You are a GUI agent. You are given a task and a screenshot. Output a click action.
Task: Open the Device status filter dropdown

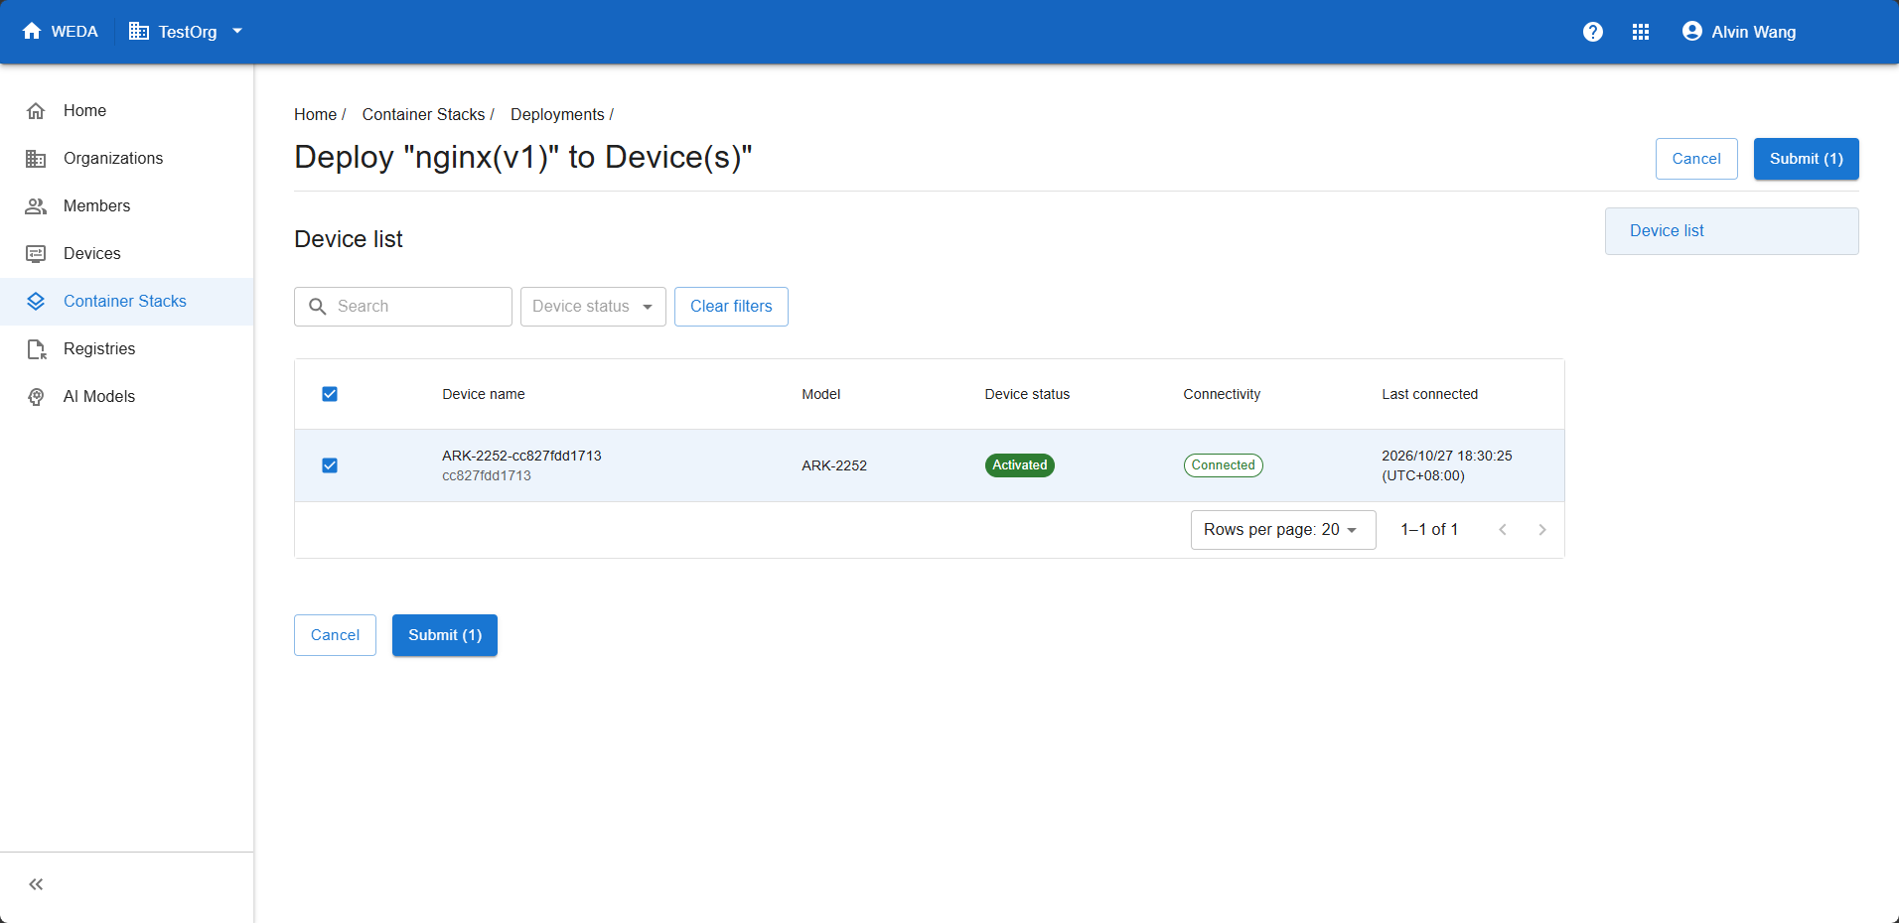pos(593,307)
